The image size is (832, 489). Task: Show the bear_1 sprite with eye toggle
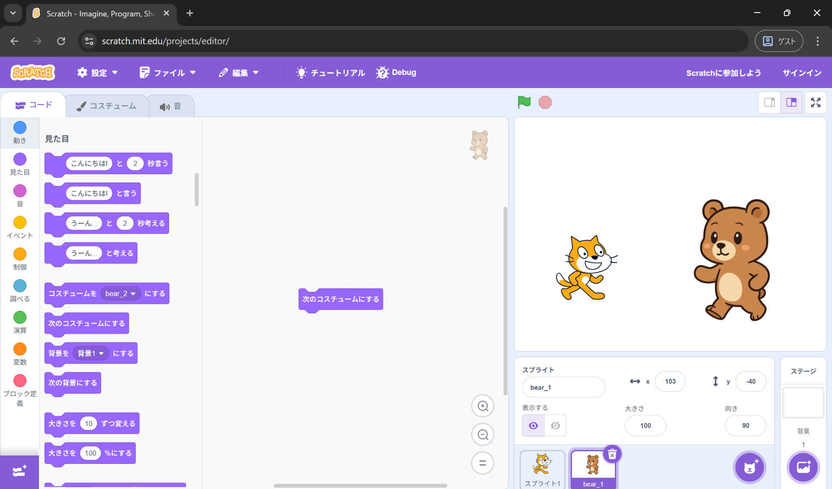click(x=533, y=426)
